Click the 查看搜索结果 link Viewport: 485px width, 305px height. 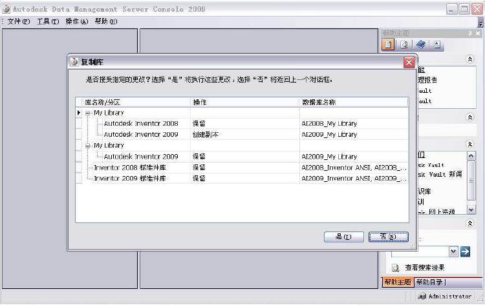point(425,268)
